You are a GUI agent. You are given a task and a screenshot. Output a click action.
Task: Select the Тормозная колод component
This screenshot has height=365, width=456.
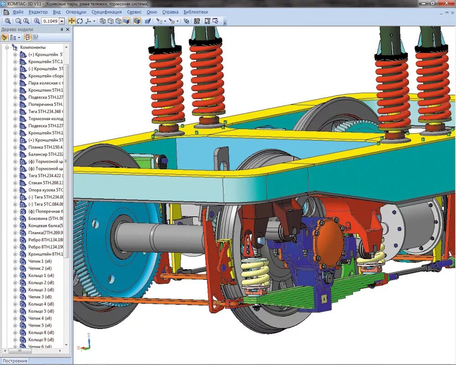[46, 119]
